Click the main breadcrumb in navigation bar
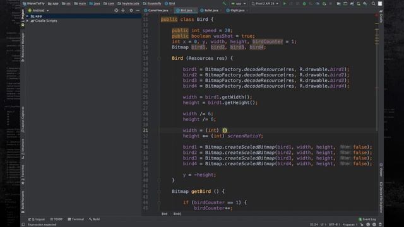Viewport: 404px width, 227px height. coord(80,4)
